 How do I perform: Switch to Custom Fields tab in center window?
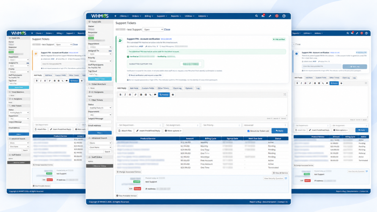point(148,88)
